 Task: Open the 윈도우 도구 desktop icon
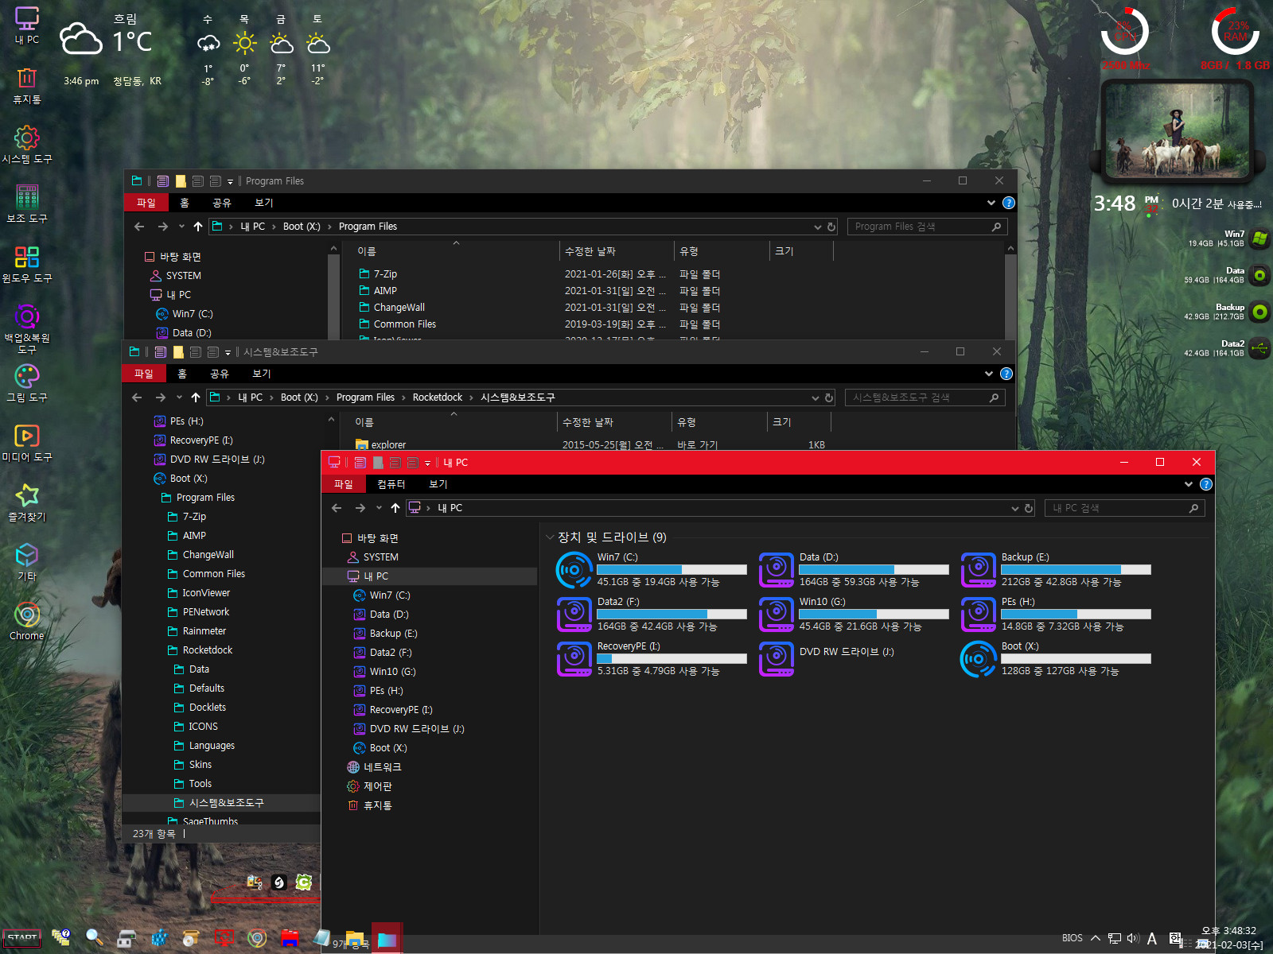[26, 264]
